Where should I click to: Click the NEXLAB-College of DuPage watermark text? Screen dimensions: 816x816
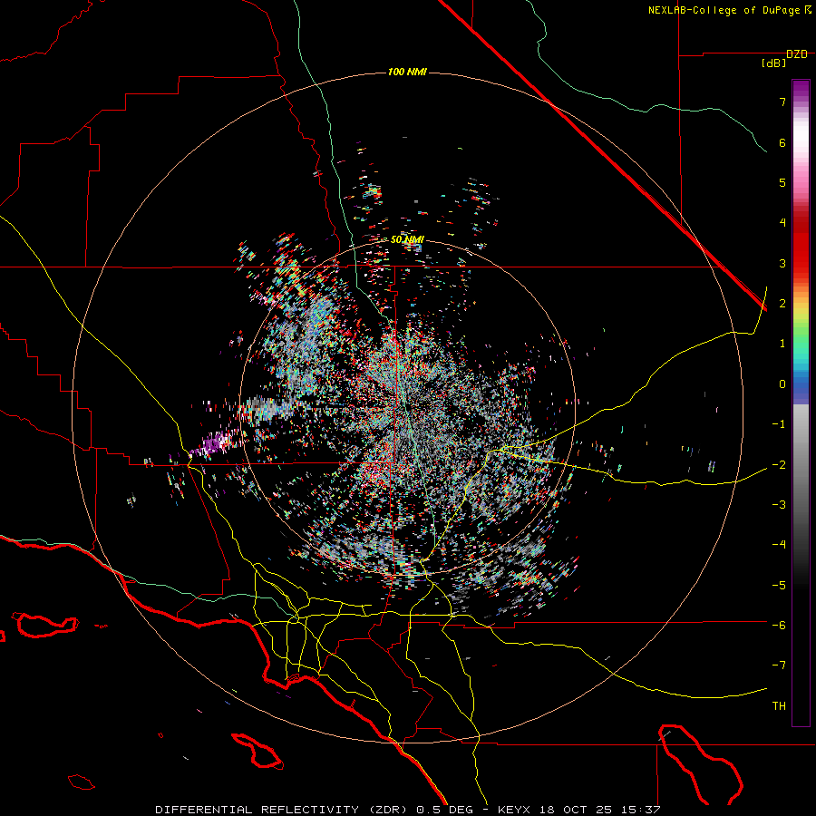[724, 10]
